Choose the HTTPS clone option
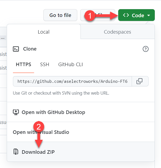 point(23,65)
